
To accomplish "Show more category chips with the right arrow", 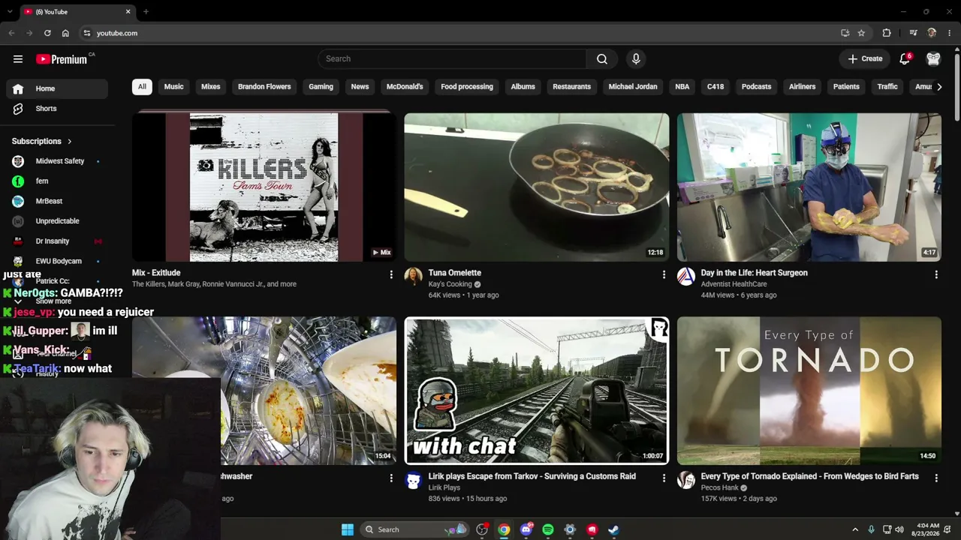I will 938,87.
